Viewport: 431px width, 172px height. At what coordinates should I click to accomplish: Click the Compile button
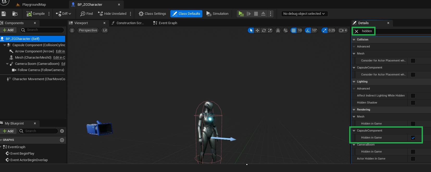36,14
